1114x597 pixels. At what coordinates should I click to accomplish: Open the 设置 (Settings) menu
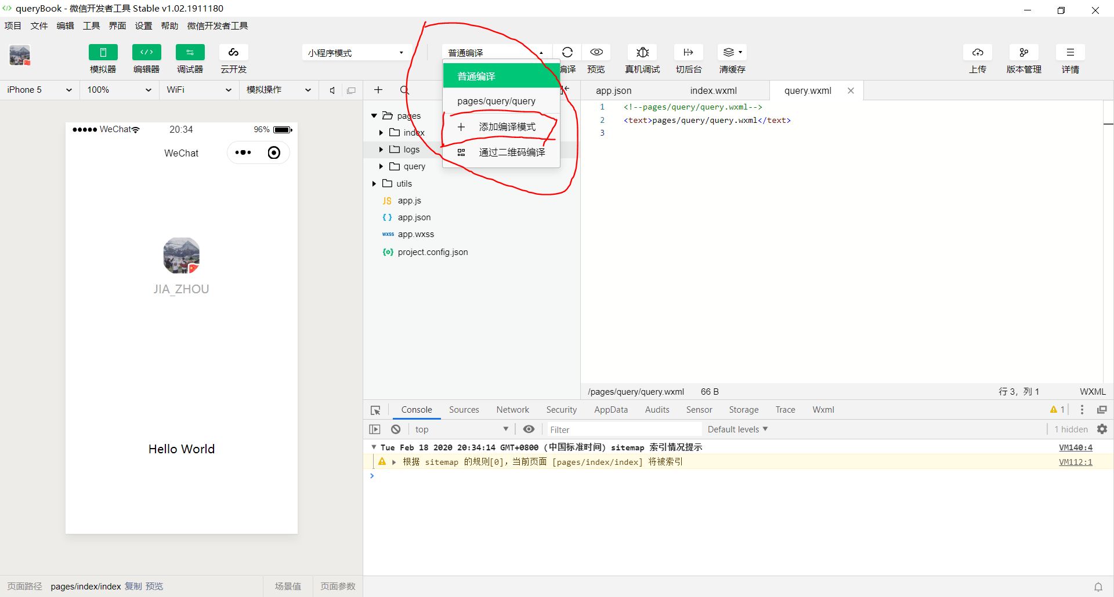[143, 26]
